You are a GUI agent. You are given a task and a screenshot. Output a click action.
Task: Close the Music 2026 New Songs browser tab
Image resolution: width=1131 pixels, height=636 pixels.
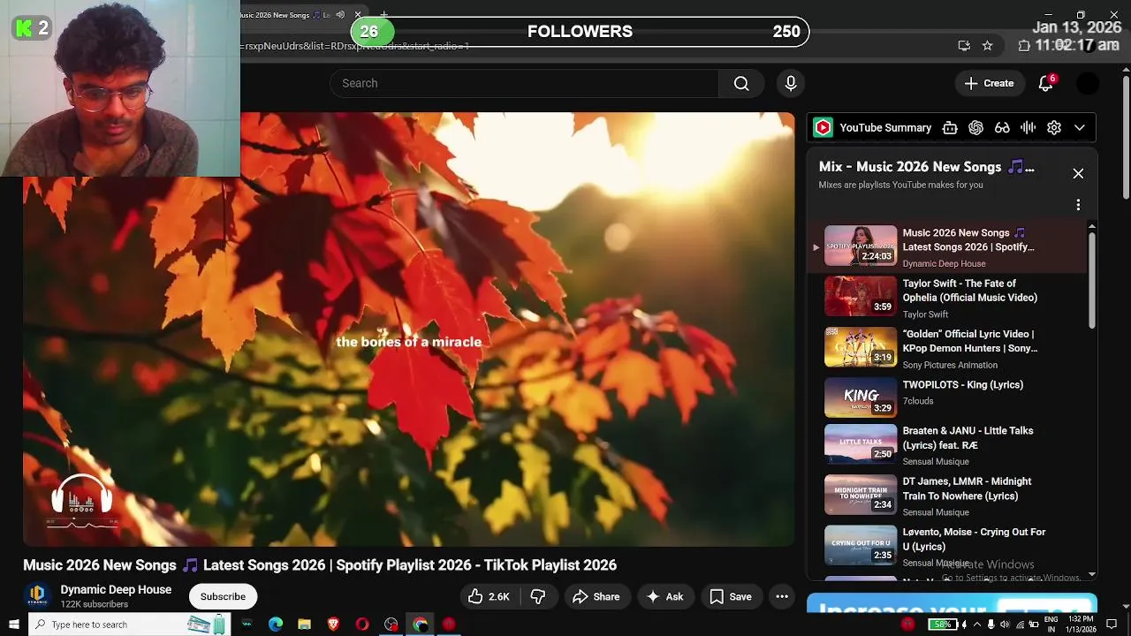pyautogui.click(x=358, y=15)
